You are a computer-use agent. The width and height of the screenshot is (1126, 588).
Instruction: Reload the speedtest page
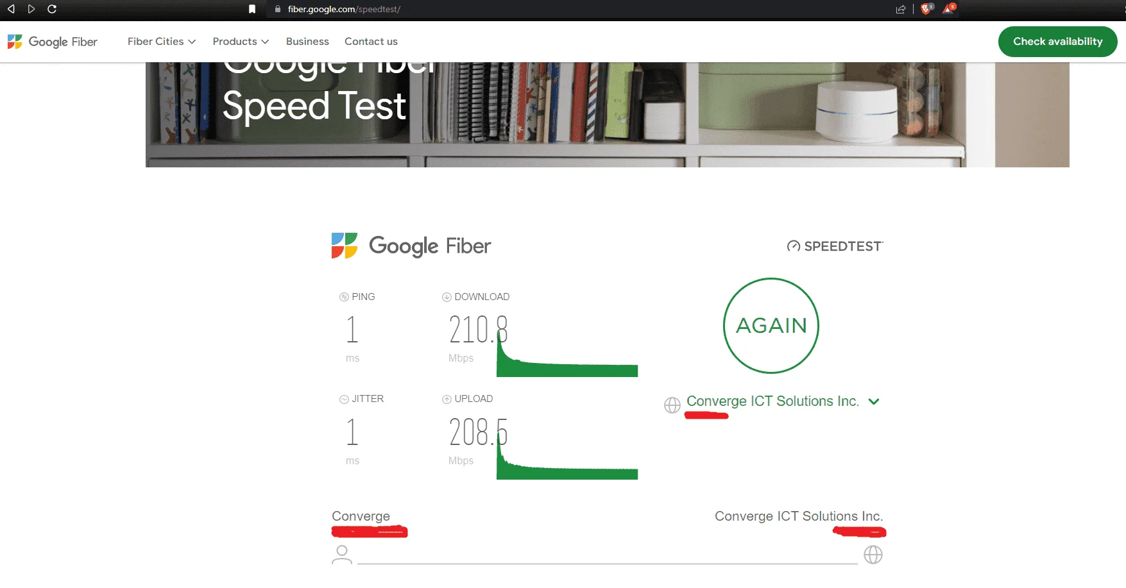(x=52, y=9)
